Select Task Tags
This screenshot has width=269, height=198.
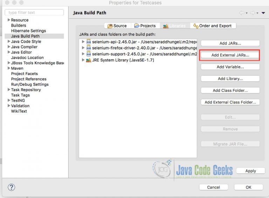[20, 95]
